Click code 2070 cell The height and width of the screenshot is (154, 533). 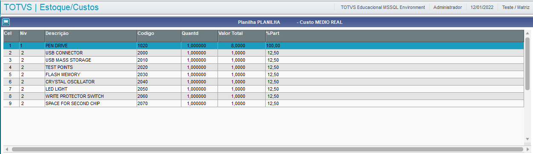[x=159, y=103]
